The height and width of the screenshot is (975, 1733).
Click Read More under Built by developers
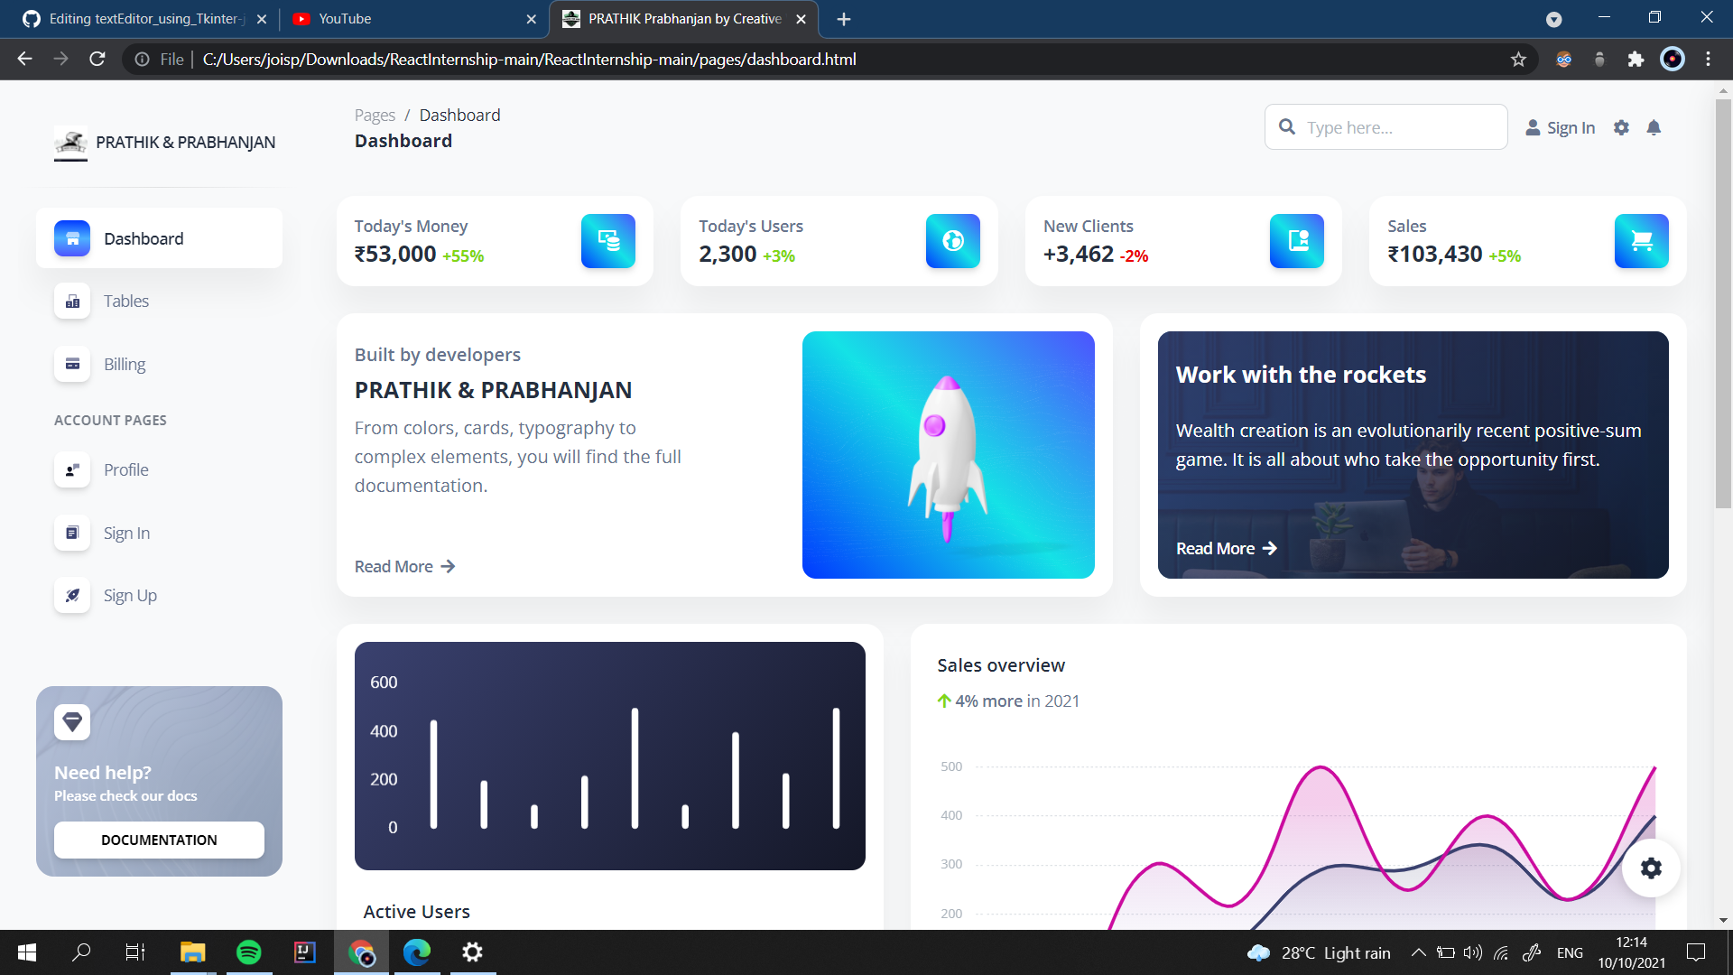coord(404,567)
